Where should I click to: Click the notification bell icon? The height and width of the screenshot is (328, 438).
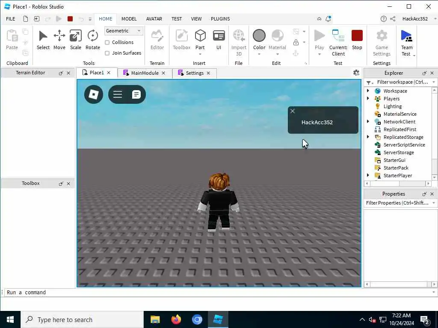(328, 19)
